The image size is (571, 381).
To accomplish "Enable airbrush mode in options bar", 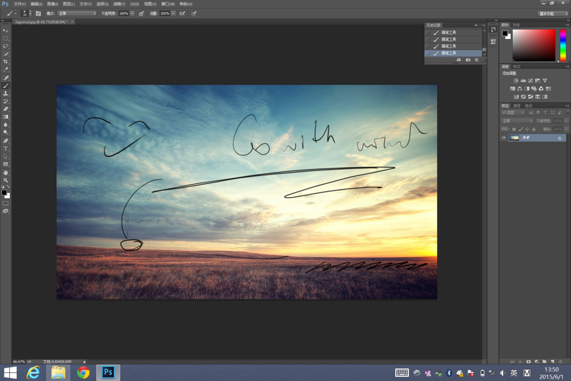I will 183,14.
